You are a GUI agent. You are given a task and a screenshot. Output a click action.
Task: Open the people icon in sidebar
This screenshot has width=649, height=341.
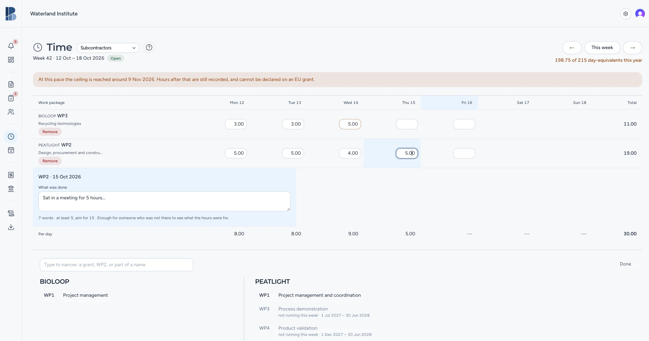[11, 112]
